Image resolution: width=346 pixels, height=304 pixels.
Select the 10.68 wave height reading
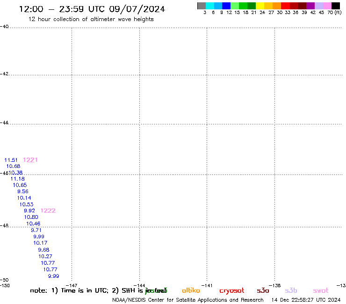(13, 166)
